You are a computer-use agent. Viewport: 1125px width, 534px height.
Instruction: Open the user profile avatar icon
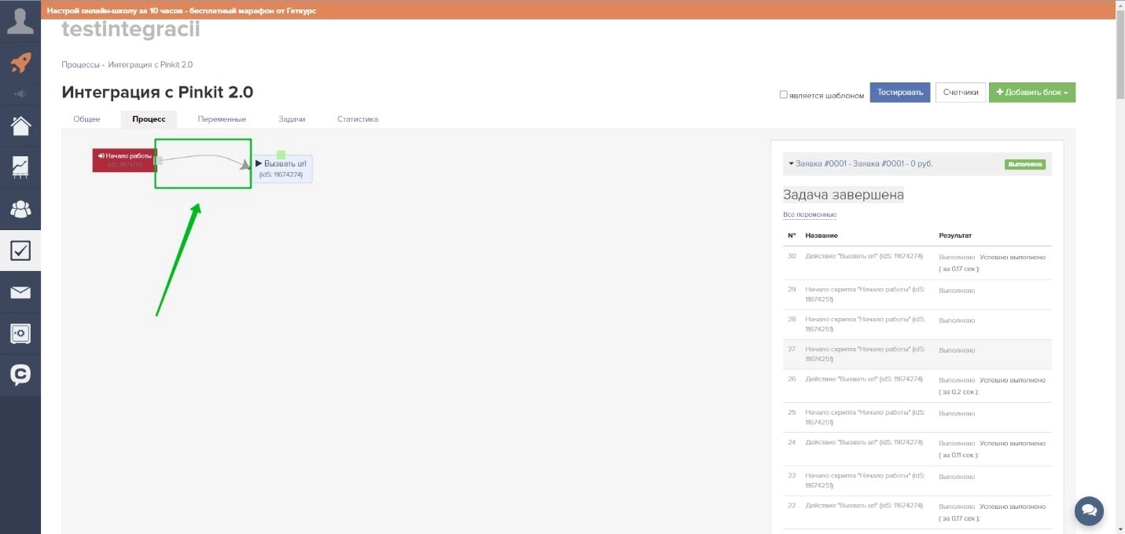coord(20,21)
